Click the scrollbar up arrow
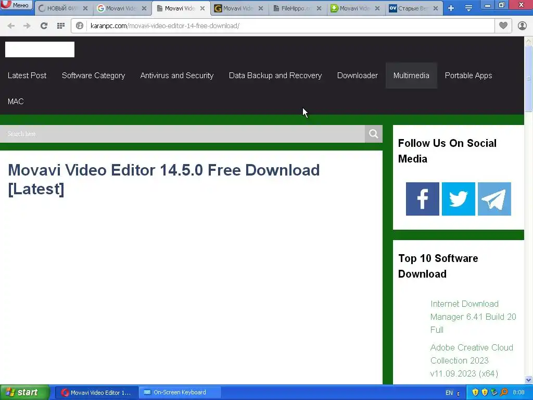The height and width of the screenshot is (400, 533). pos(528,41)
